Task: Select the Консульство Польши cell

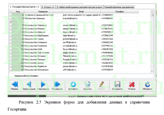Action: click(x=43, y=59)
